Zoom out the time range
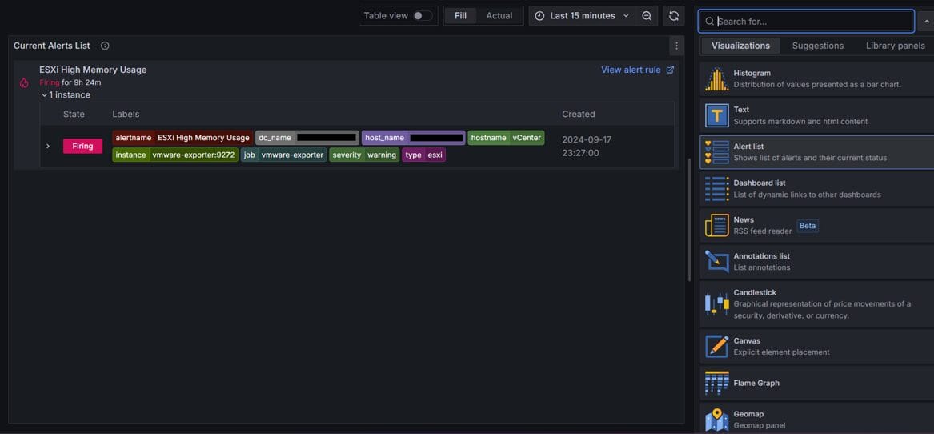The width and height of the screenshot is (934, 434). (x=647, y=15)
